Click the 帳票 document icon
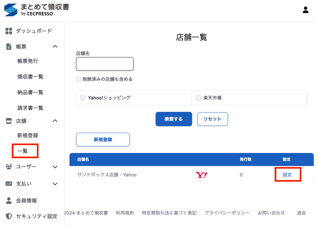This screenshot has height=227, width=318. [9, 47]
